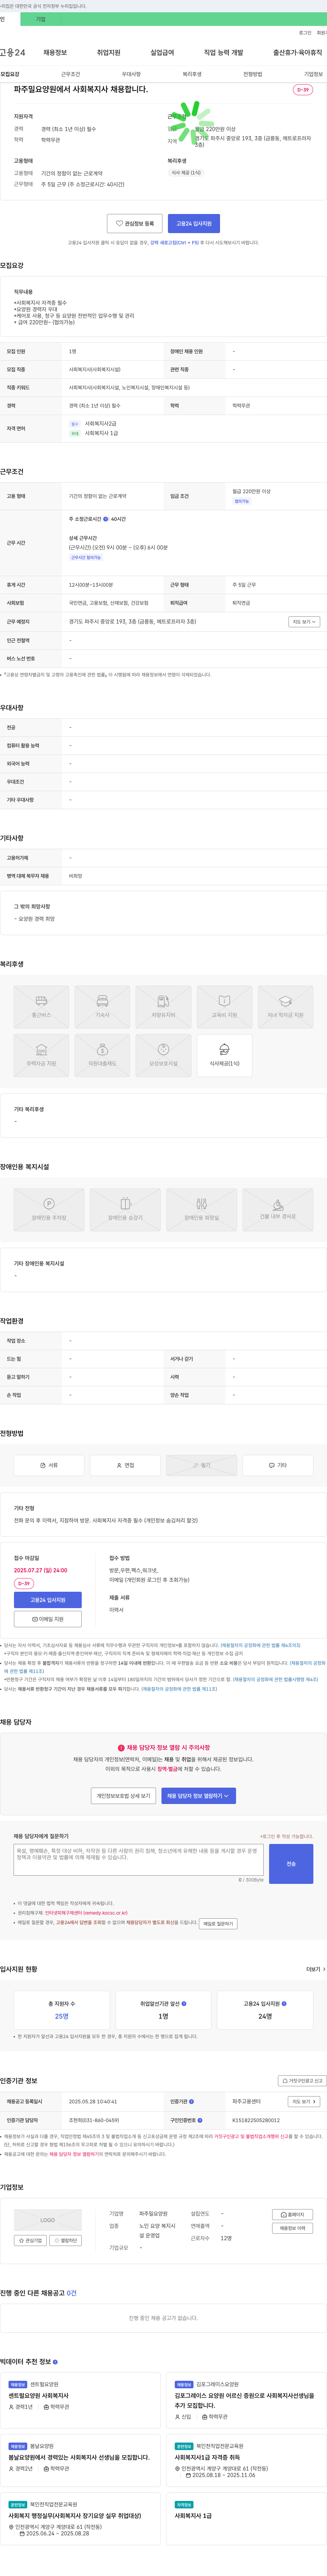Click the 로그인 link
Viewport: 327px width, 2576px height.
[x=305, y=33]
